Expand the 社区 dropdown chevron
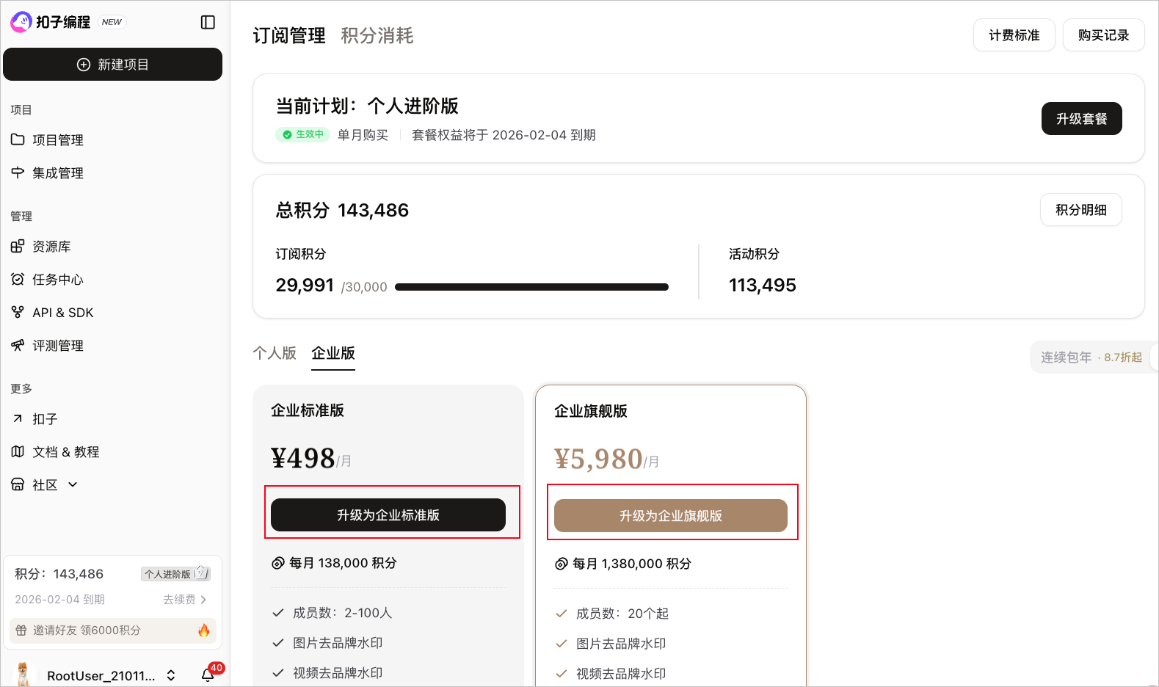The width and height of the screenshot is (1159, 687). pyautogui.click(x=73, y=484)
